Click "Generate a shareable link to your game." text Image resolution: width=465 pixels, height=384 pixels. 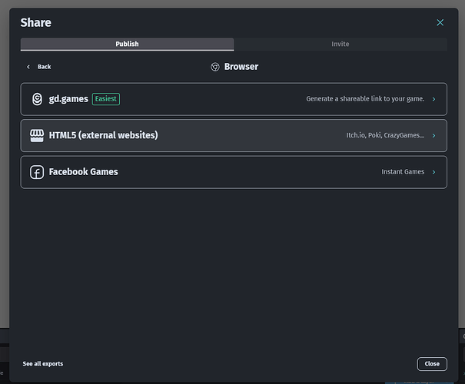[x=365, y=99]
